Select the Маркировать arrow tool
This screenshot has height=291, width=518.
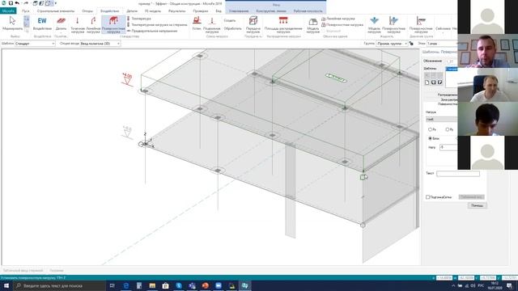(13, 23)
